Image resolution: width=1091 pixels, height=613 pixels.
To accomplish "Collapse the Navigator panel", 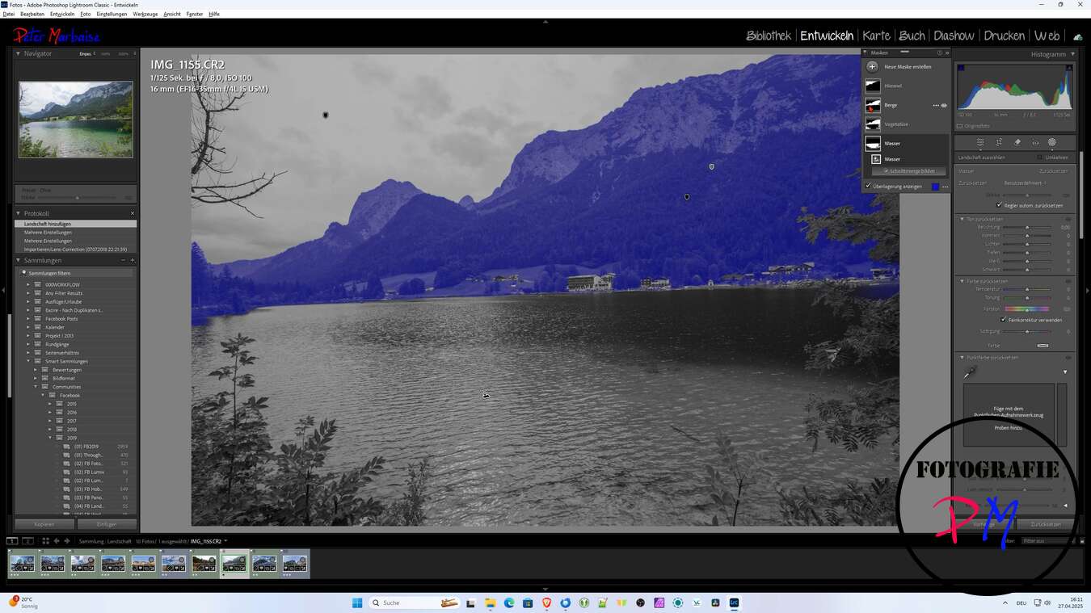I will (19, 53).
